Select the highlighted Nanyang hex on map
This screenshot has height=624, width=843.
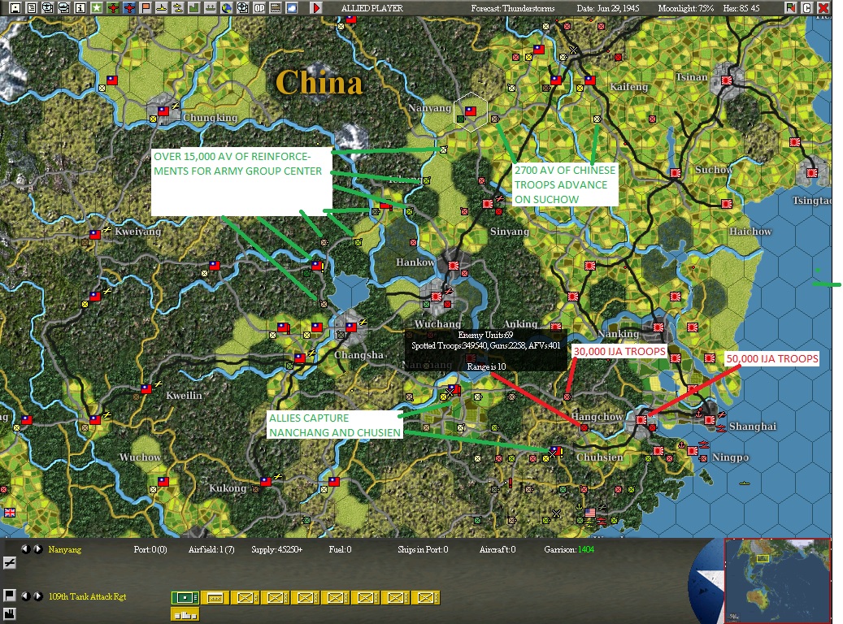(471, 112)
